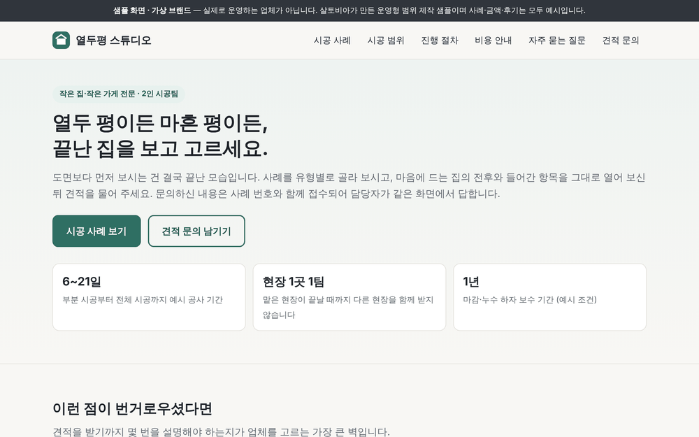The width and height of the screenshot is (699, 437).
Task: Click the 이런 점이 번거로우셨다면 section heading
Action: (x=132, y=408)
